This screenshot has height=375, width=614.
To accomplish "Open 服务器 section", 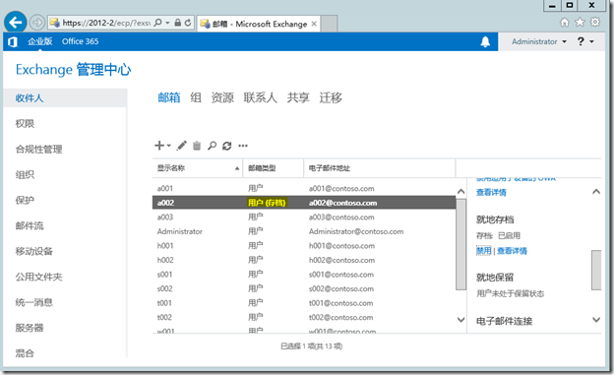I will (x=30, y=328).
